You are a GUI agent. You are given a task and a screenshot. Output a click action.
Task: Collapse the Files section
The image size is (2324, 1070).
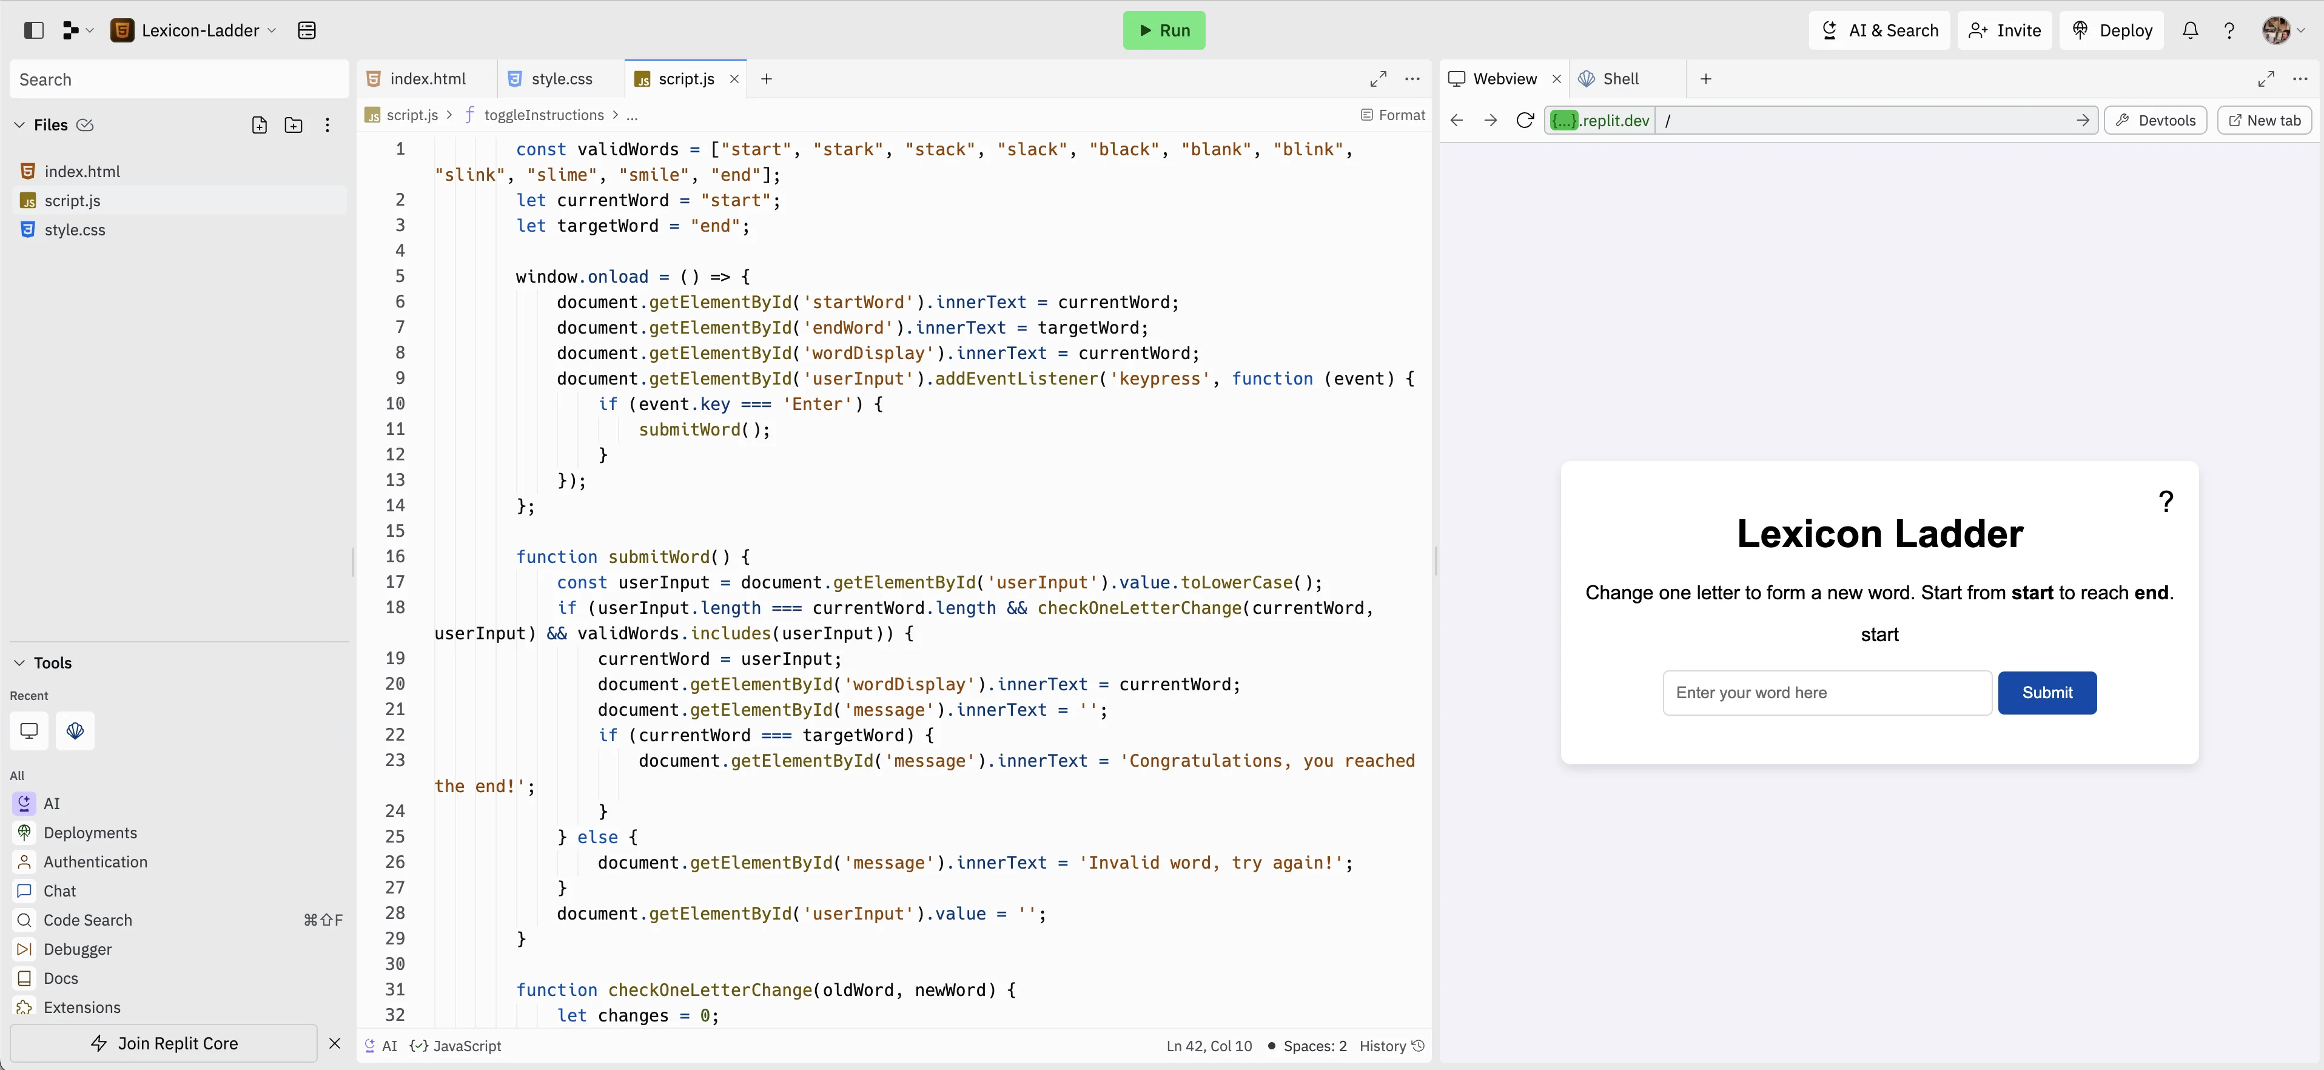19,124
